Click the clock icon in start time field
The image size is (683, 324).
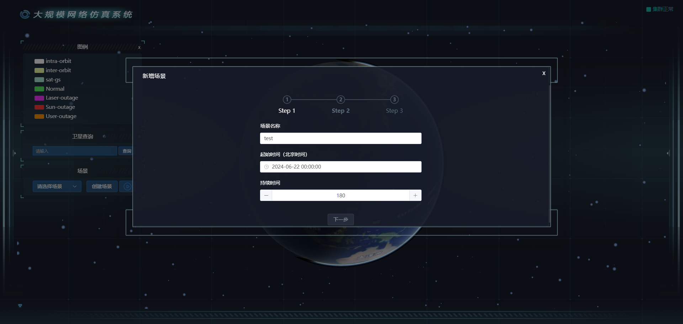pos(266,167)
